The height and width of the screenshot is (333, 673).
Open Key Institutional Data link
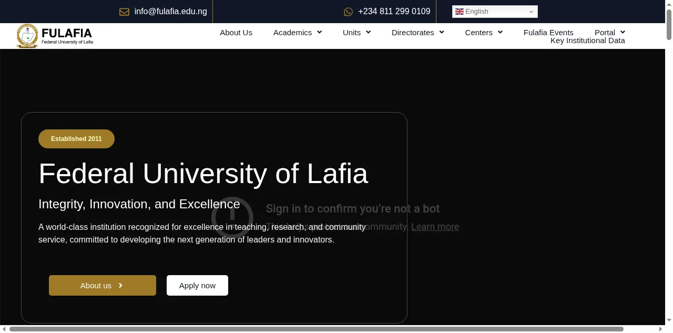pos(588,41)
